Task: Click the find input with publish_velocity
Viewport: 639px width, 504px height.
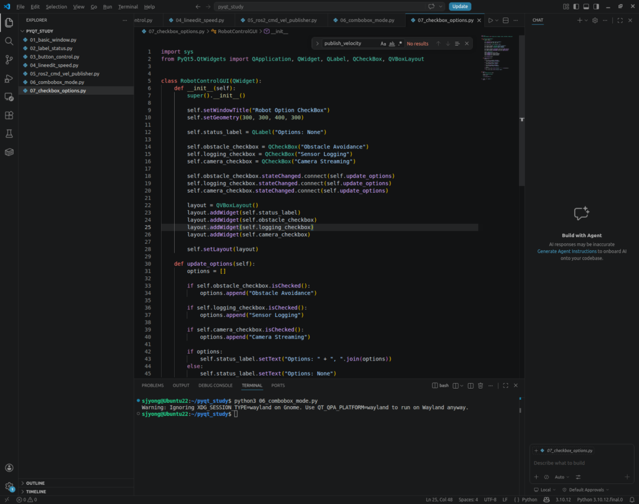Action: coord(351,44)
